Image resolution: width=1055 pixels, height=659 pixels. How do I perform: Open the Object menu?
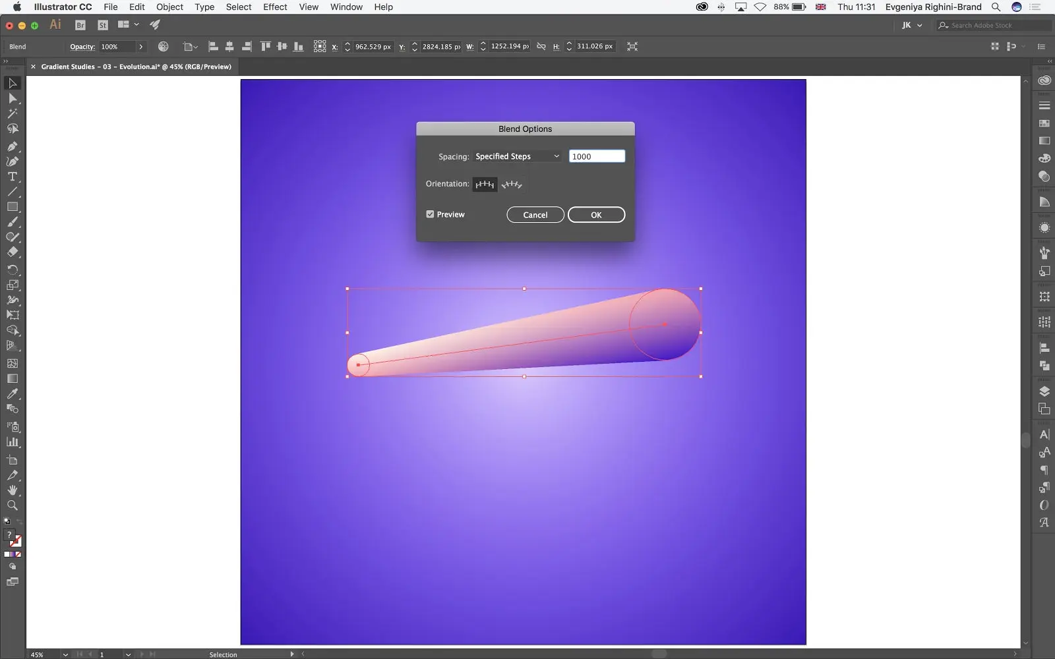169,7
